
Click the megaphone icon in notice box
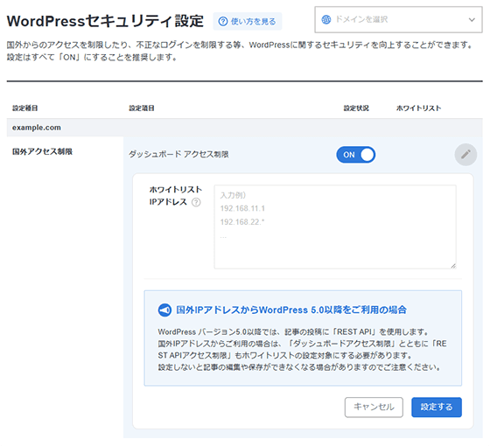(x=164, y=310)
